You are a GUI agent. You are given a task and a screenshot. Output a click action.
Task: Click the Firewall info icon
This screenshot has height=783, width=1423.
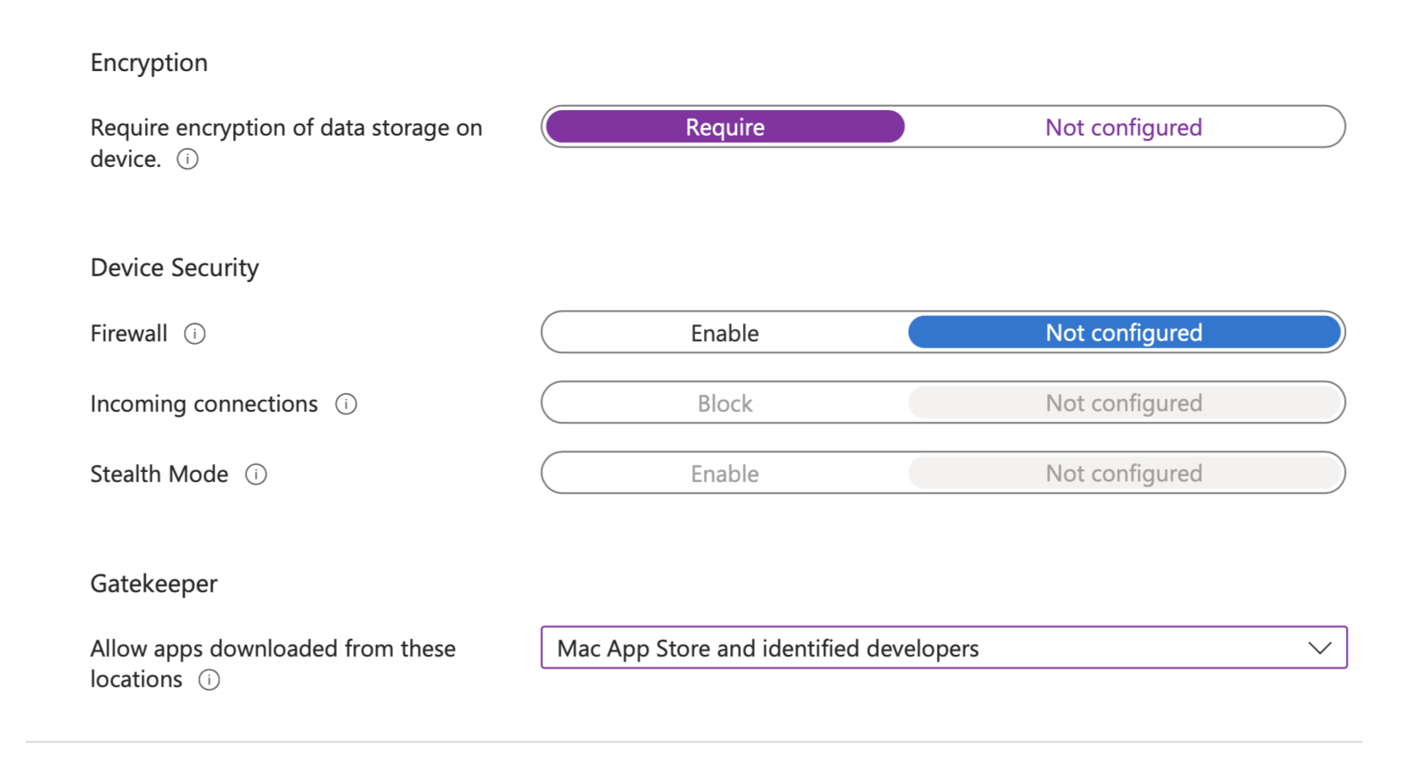pos(195,334)
